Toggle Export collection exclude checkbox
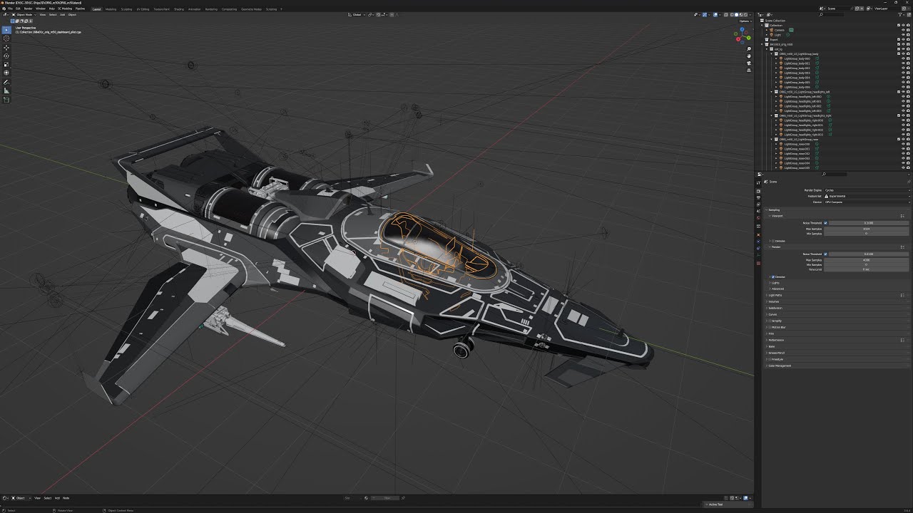This screenshot has width=913, height=513. point(899,39)
